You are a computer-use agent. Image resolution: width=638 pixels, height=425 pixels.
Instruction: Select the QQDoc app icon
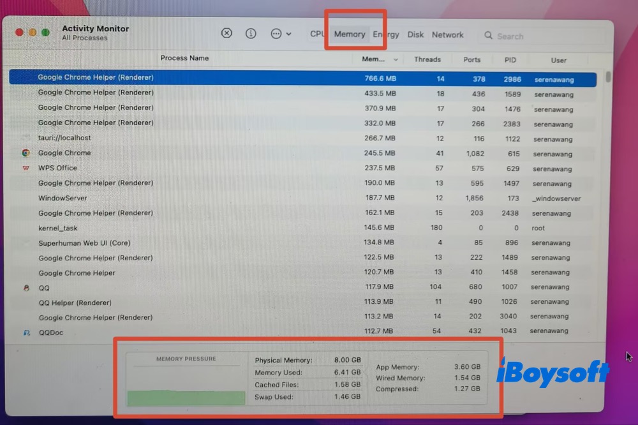(x=26, y=332)
